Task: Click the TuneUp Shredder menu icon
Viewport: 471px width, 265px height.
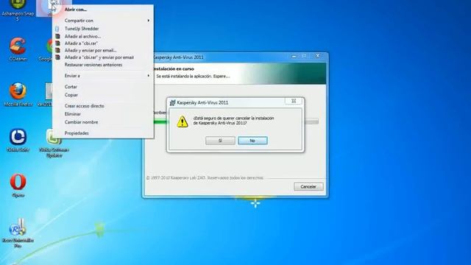Action: 57,29
